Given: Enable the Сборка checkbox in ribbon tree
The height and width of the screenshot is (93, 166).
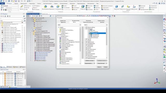Looking at the screenshot, I should [86, 41].
